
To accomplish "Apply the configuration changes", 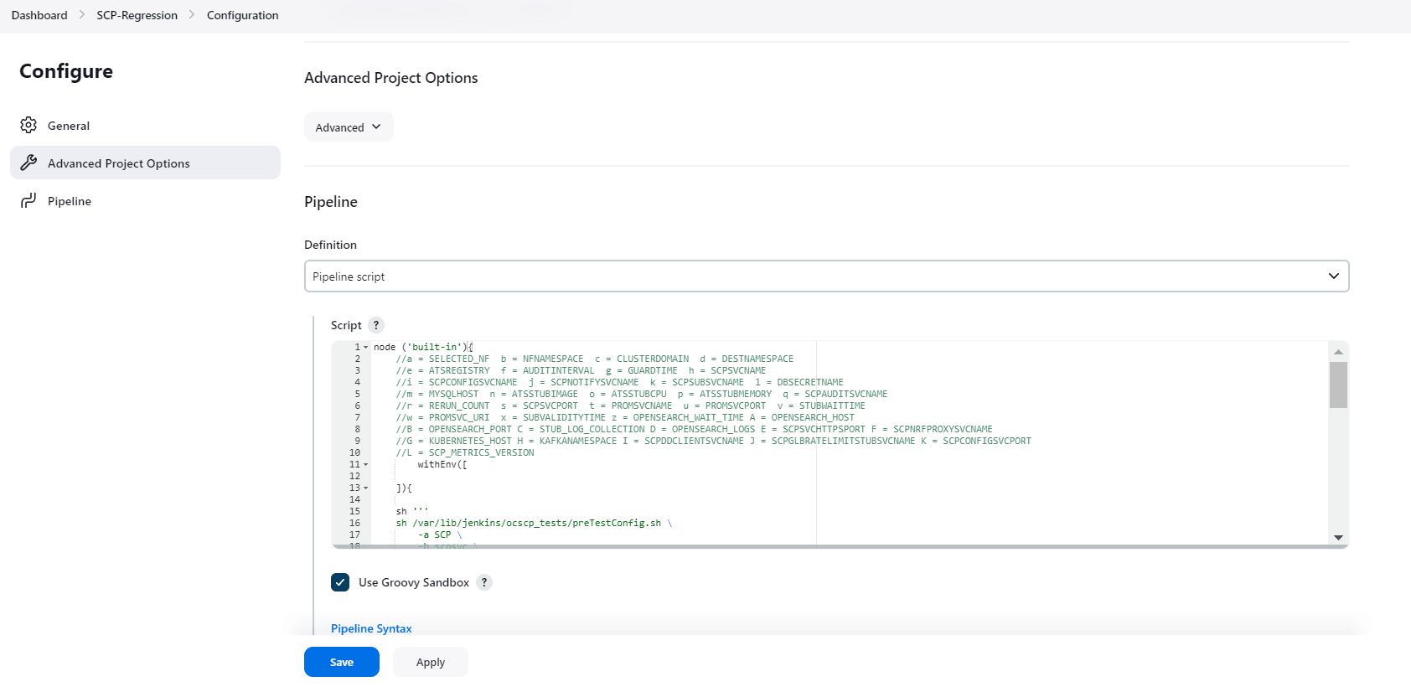I will tap(431, 662).
